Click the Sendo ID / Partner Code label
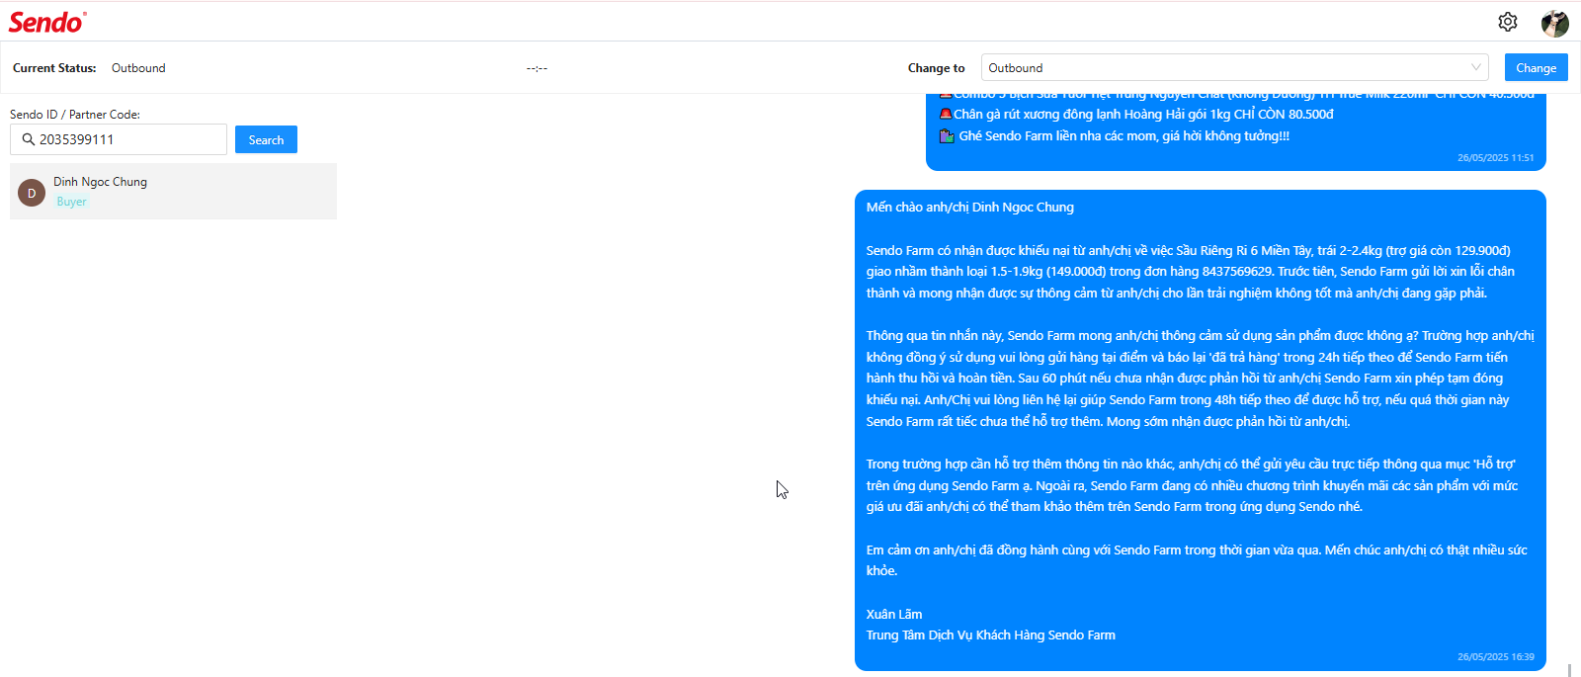 click(x=75, y=115)
